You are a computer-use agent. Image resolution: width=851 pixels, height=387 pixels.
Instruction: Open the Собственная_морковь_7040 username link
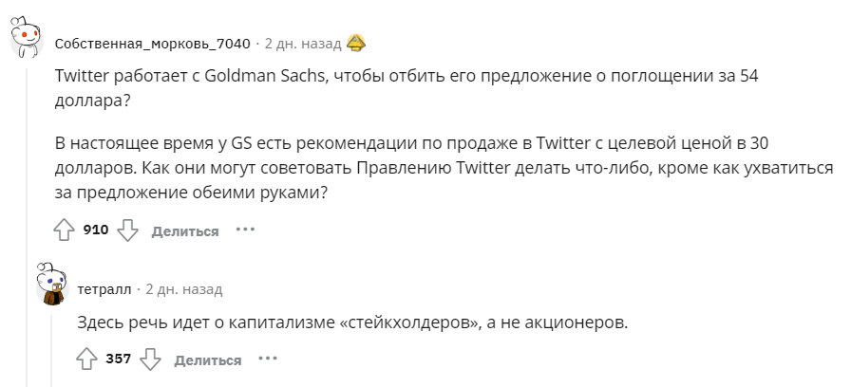pos(153,43)
